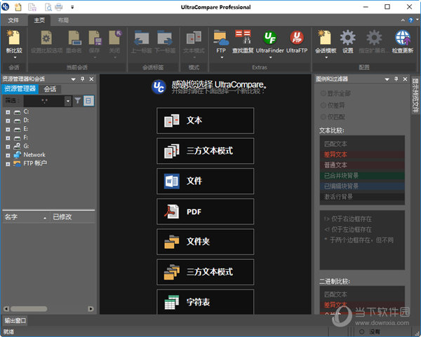This screenshot has width=421, height=337.
Task: Collapse the ribbon with the up arrow
Action: click(x=403, y=20)
